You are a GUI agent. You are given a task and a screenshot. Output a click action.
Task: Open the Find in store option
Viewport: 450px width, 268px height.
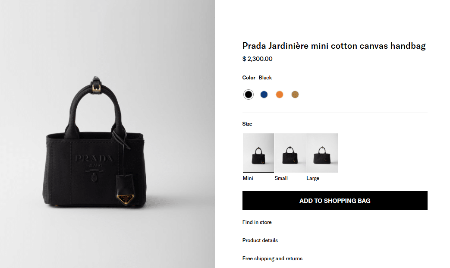coord(257,222)
